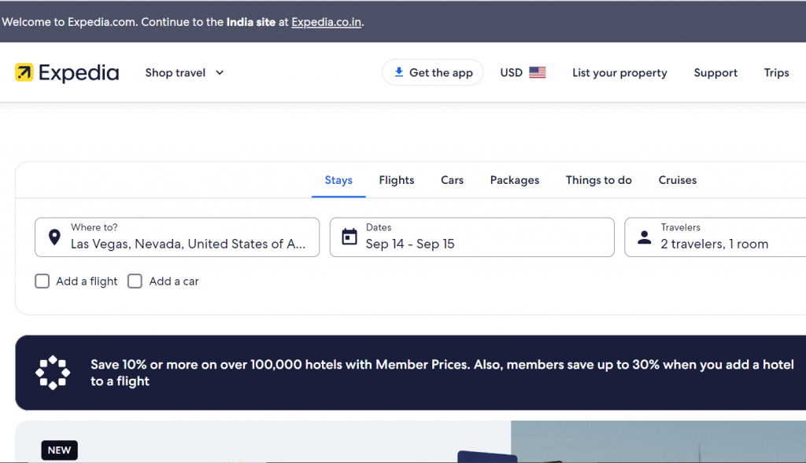Switch to the Flights tab
Viewport: 806px width, 463px height.
pyautogui.click(x=397, y=180)
